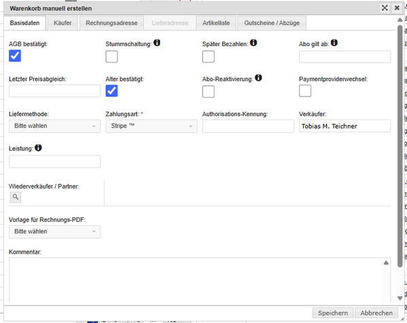Focus the Abo gilt ab date field
407x323 pixels.
[x=345, y=56]
